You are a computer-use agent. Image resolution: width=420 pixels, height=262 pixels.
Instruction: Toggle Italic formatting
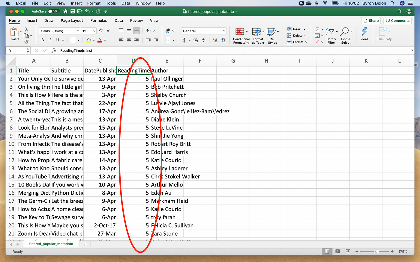50,40
